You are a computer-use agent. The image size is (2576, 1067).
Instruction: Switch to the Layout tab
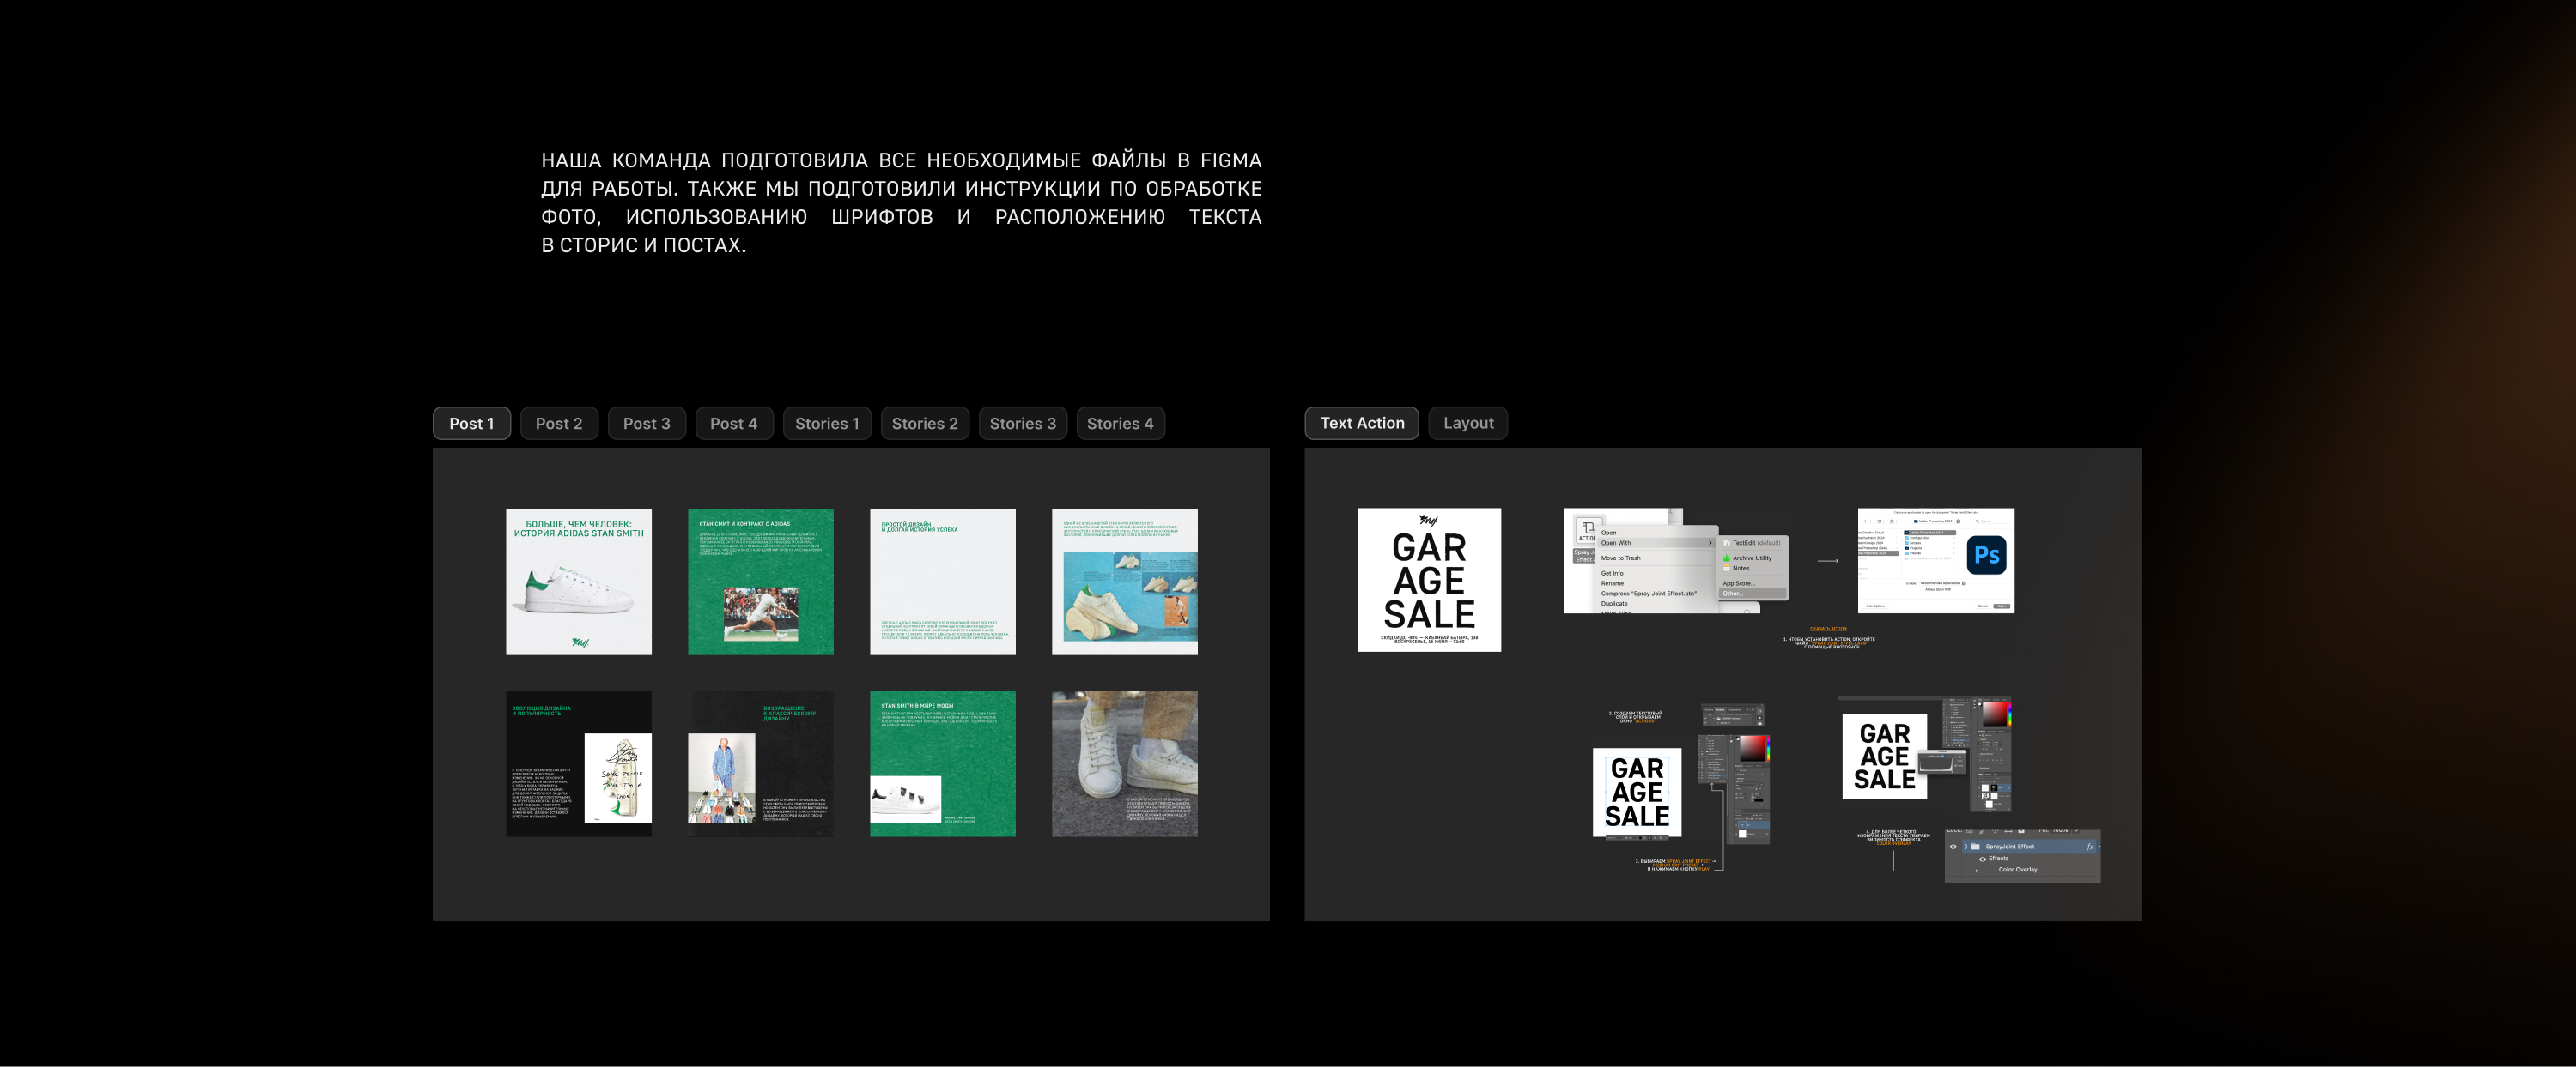1467,424
